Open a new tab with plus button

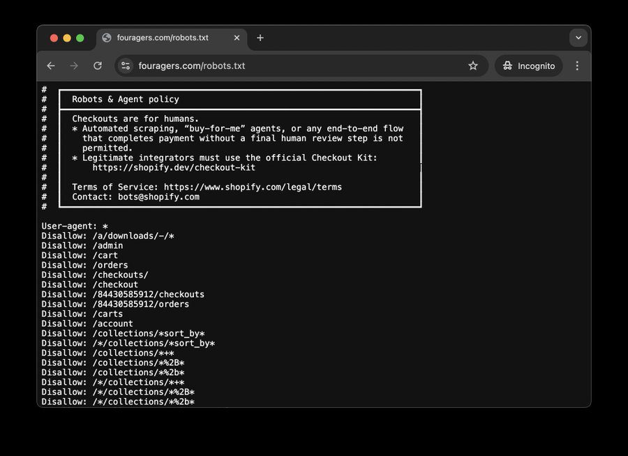click(x=260, y=38)
